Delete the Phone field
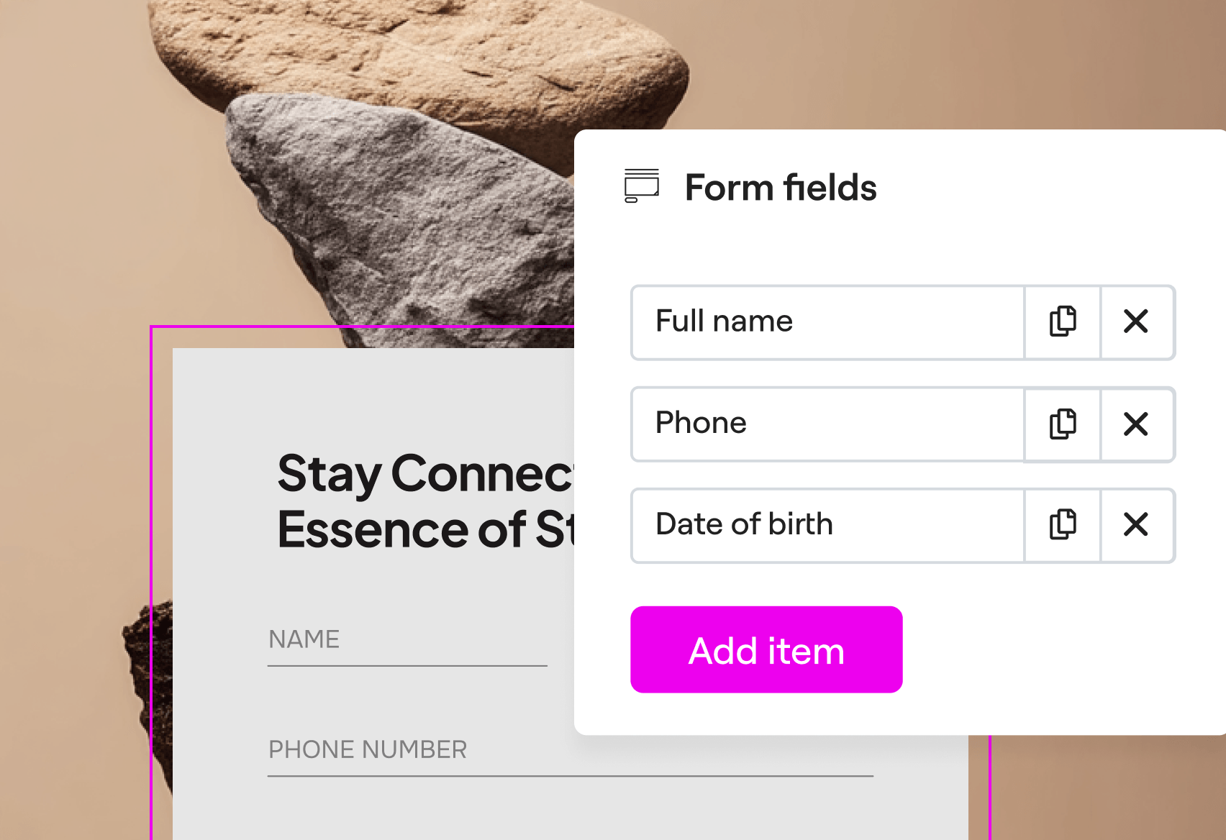 1136,424
